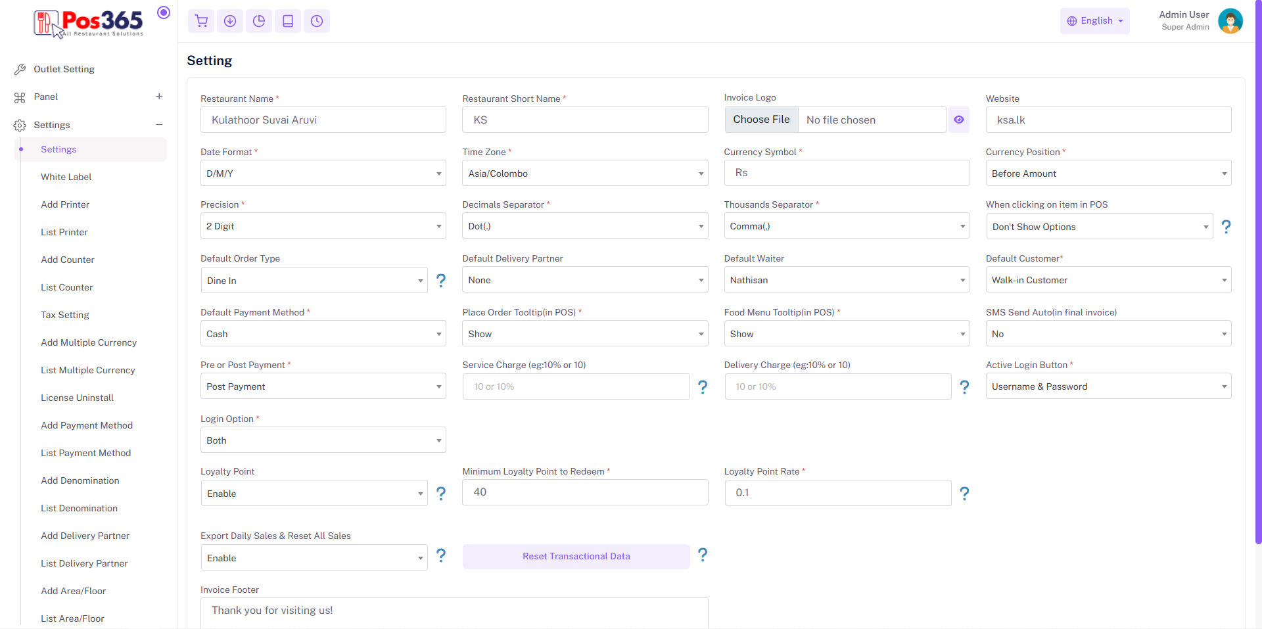Click the question mark next to Loyalty Point Rate

(x=964, y=494)
